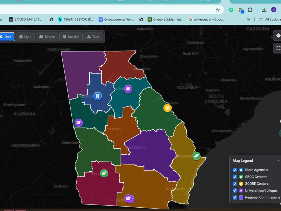Click the Universities/Colleges legend icon
The image size is (281, 211).
pyautogui.click(x=241, y=190)
